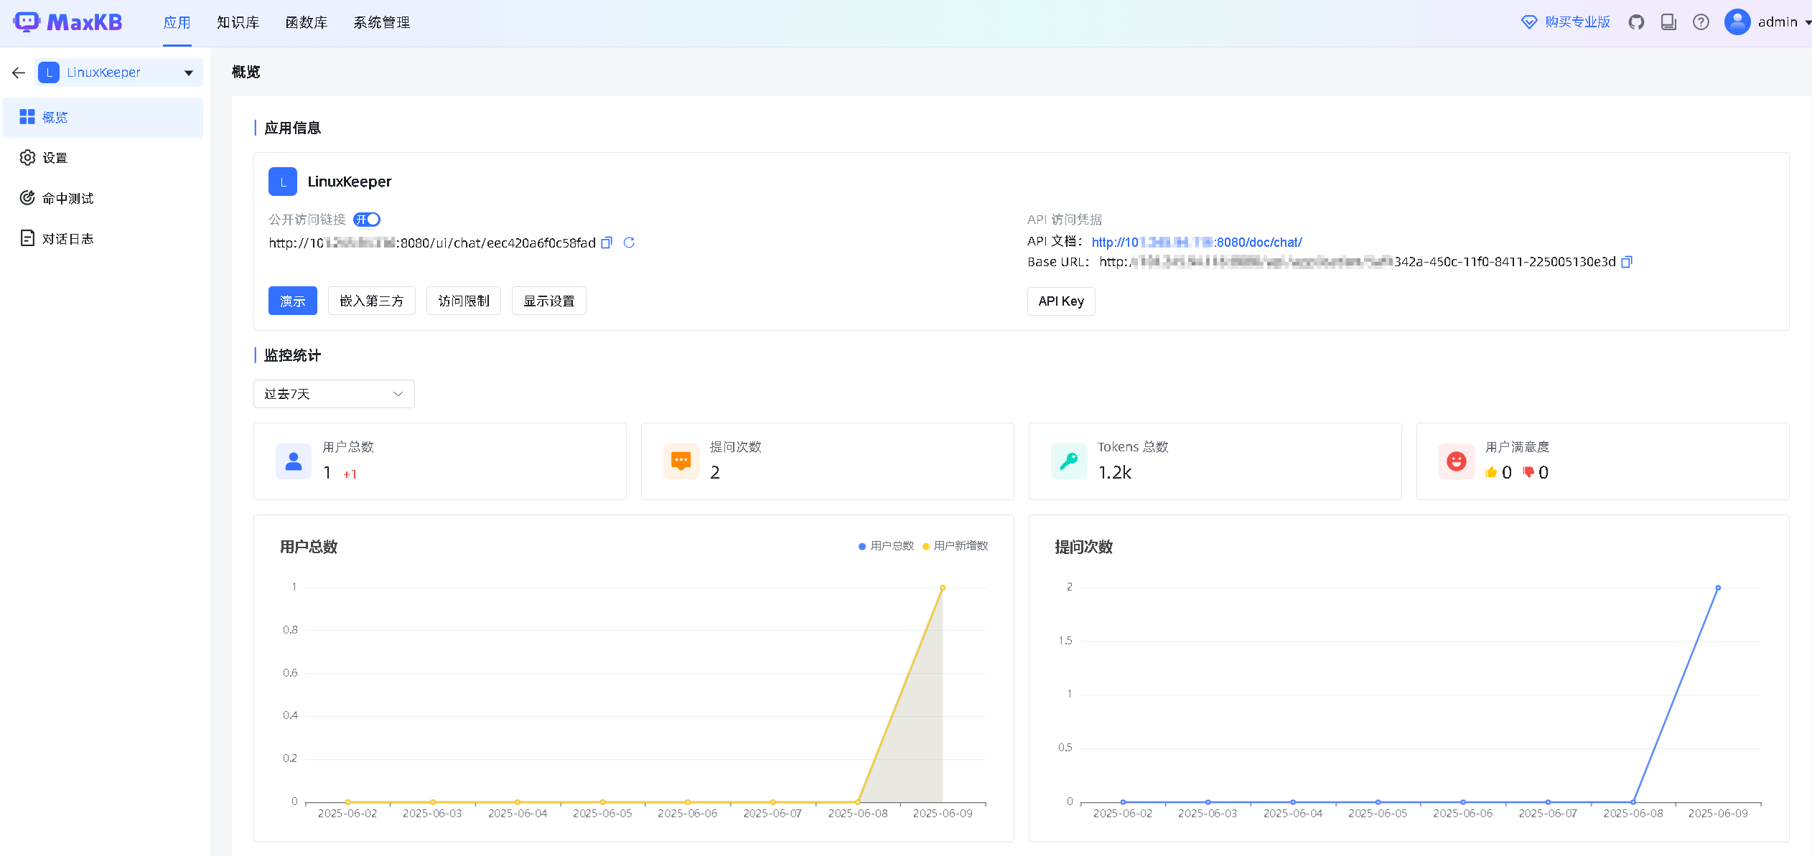Open the documentation book icon
The height and width of the screenshot is (856, 1812).
1668,22
